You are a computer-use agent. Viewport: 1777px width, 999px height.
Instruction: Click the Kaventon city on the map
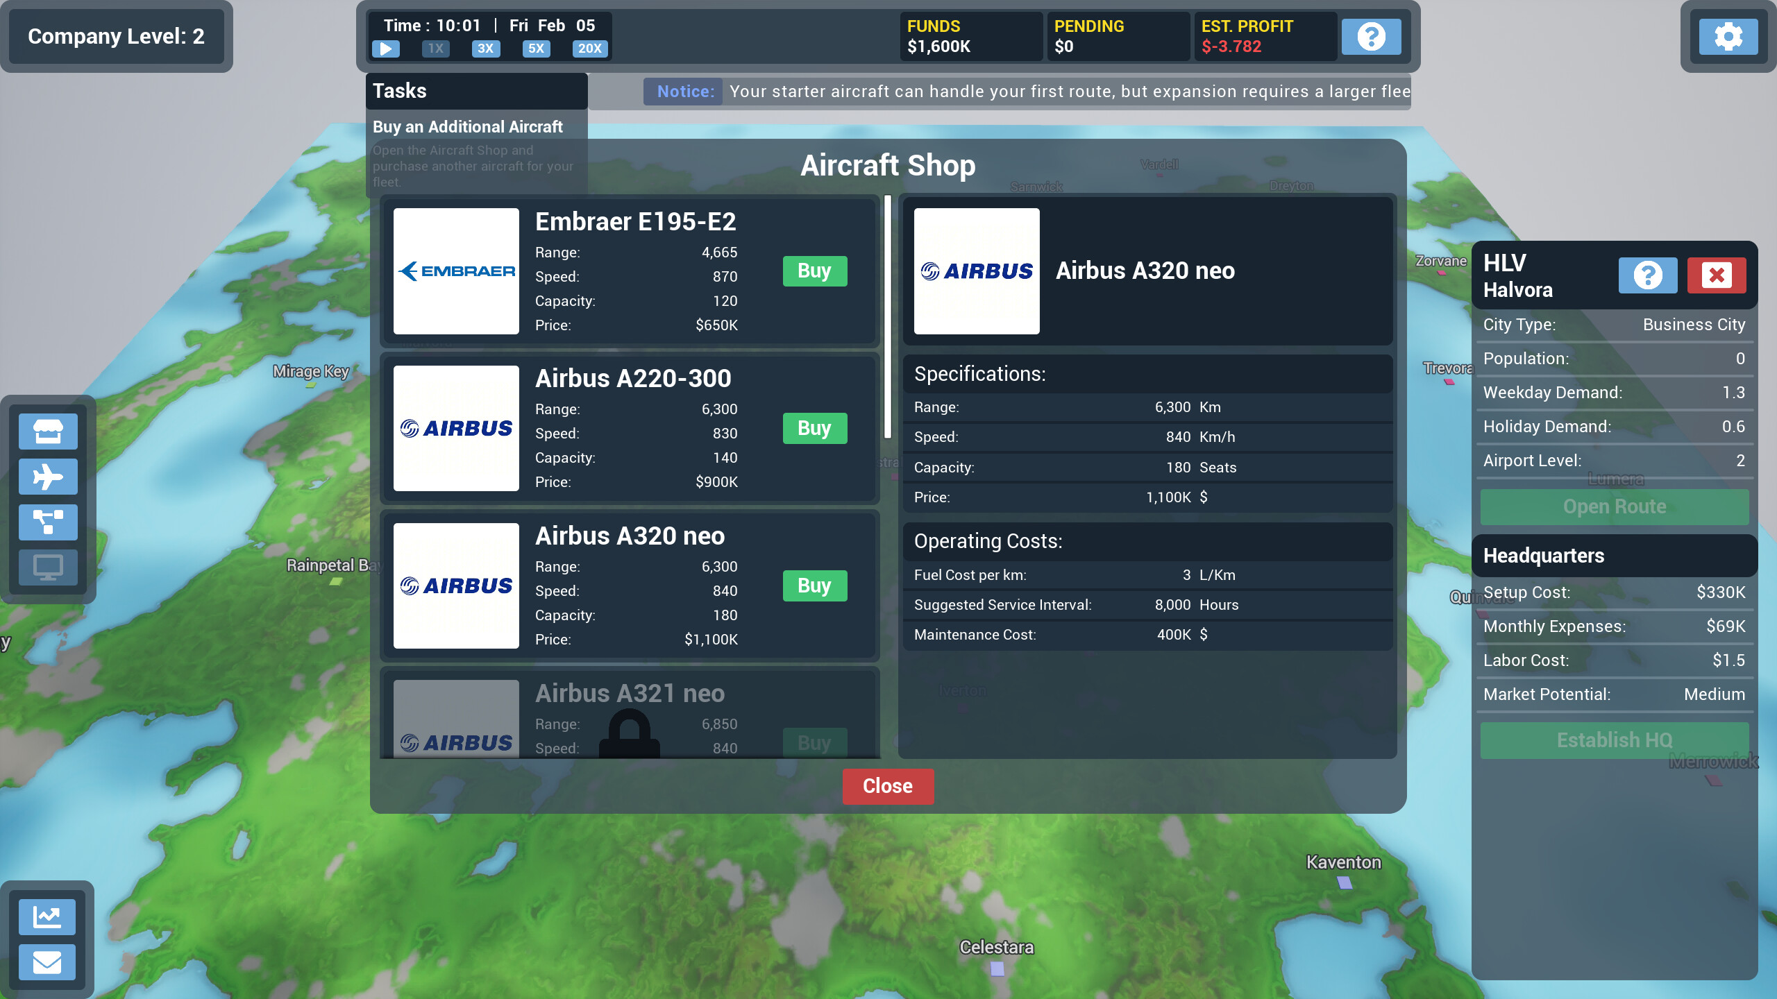coord(1345,882)
